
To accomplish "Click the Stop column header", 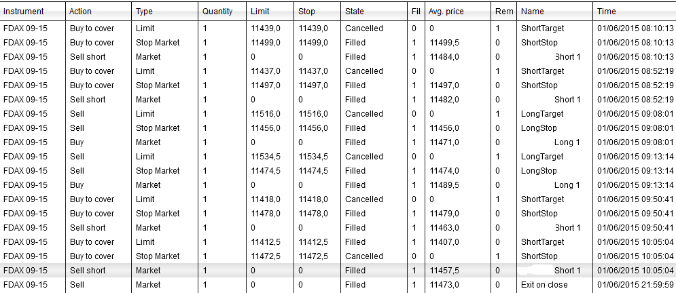I will coord(306,12).
